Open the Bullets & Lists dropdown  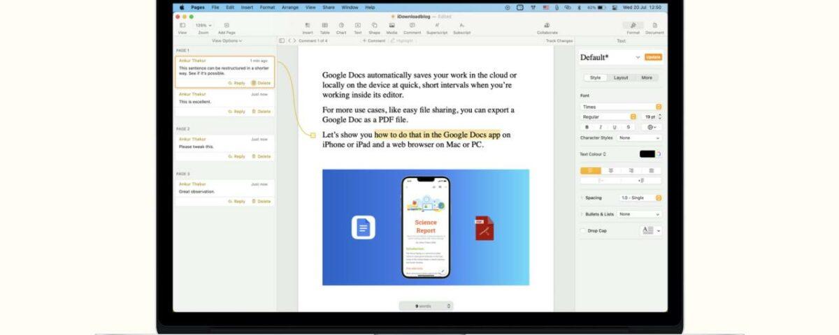point(639,214)
